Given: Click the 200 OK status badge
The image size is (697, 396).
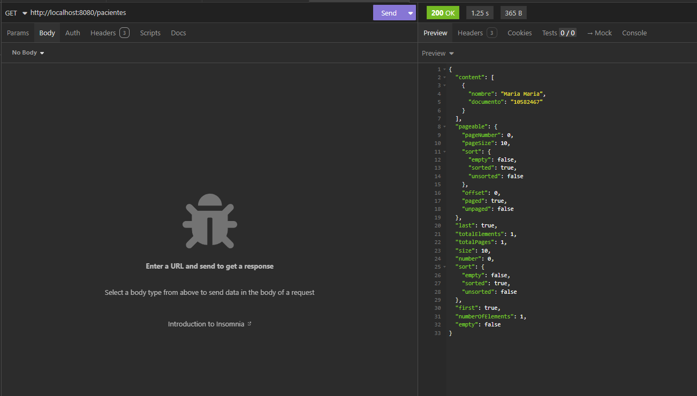Looking at the screenshot, I should click(443, 13).
